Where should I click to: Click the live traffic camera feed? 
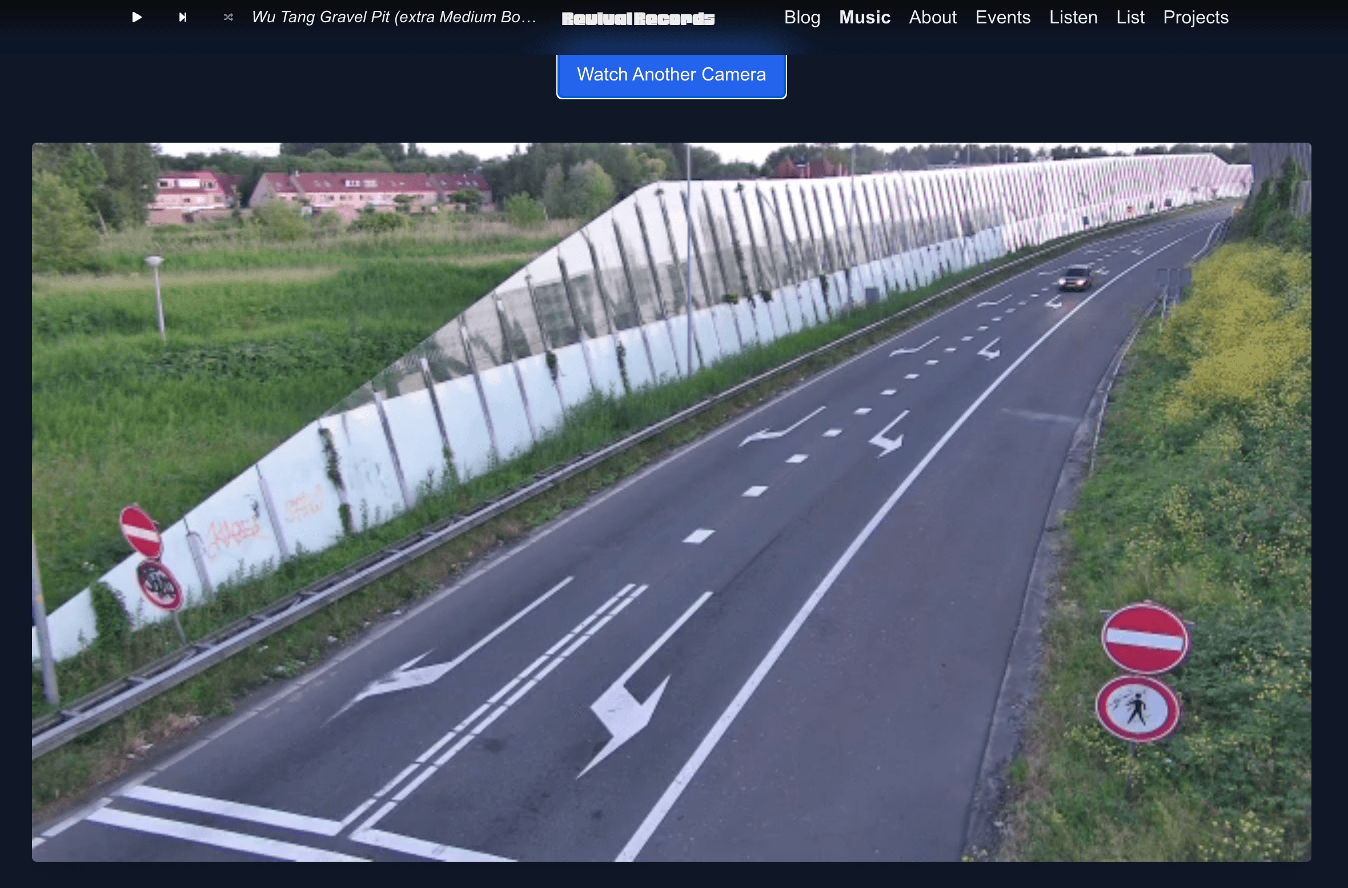[672, 502]
